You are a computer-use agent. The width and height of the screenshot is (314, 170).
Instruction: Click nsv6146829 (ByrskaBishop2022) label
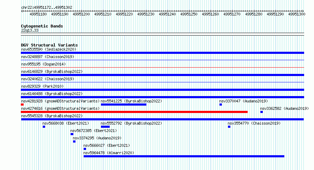[52, 71]
